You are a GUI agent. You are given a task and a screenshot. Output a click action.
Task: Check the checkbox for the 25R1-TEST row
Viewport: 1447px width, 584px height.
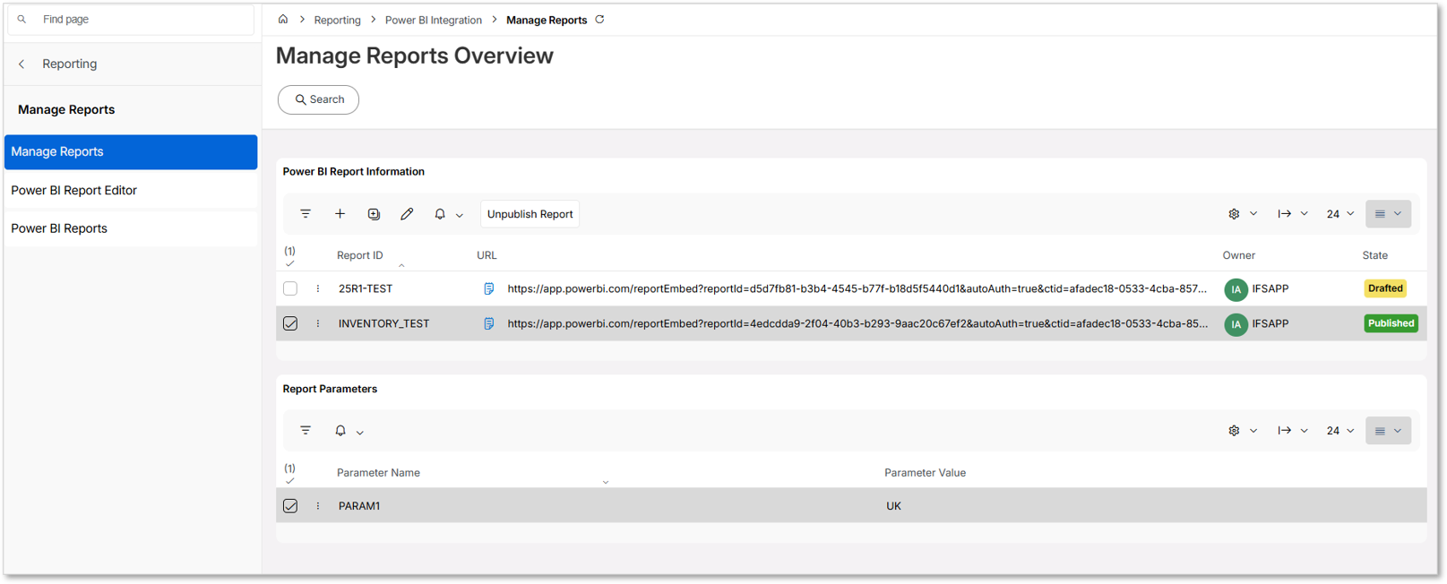point(289,288)
